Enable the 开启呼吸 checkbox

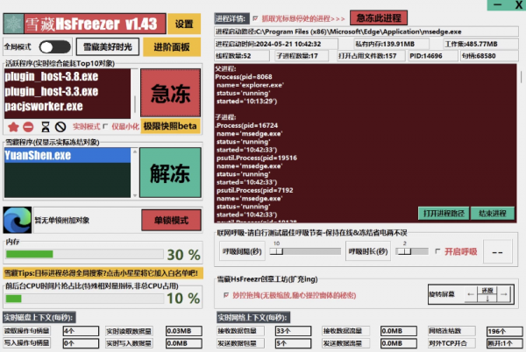437,251
